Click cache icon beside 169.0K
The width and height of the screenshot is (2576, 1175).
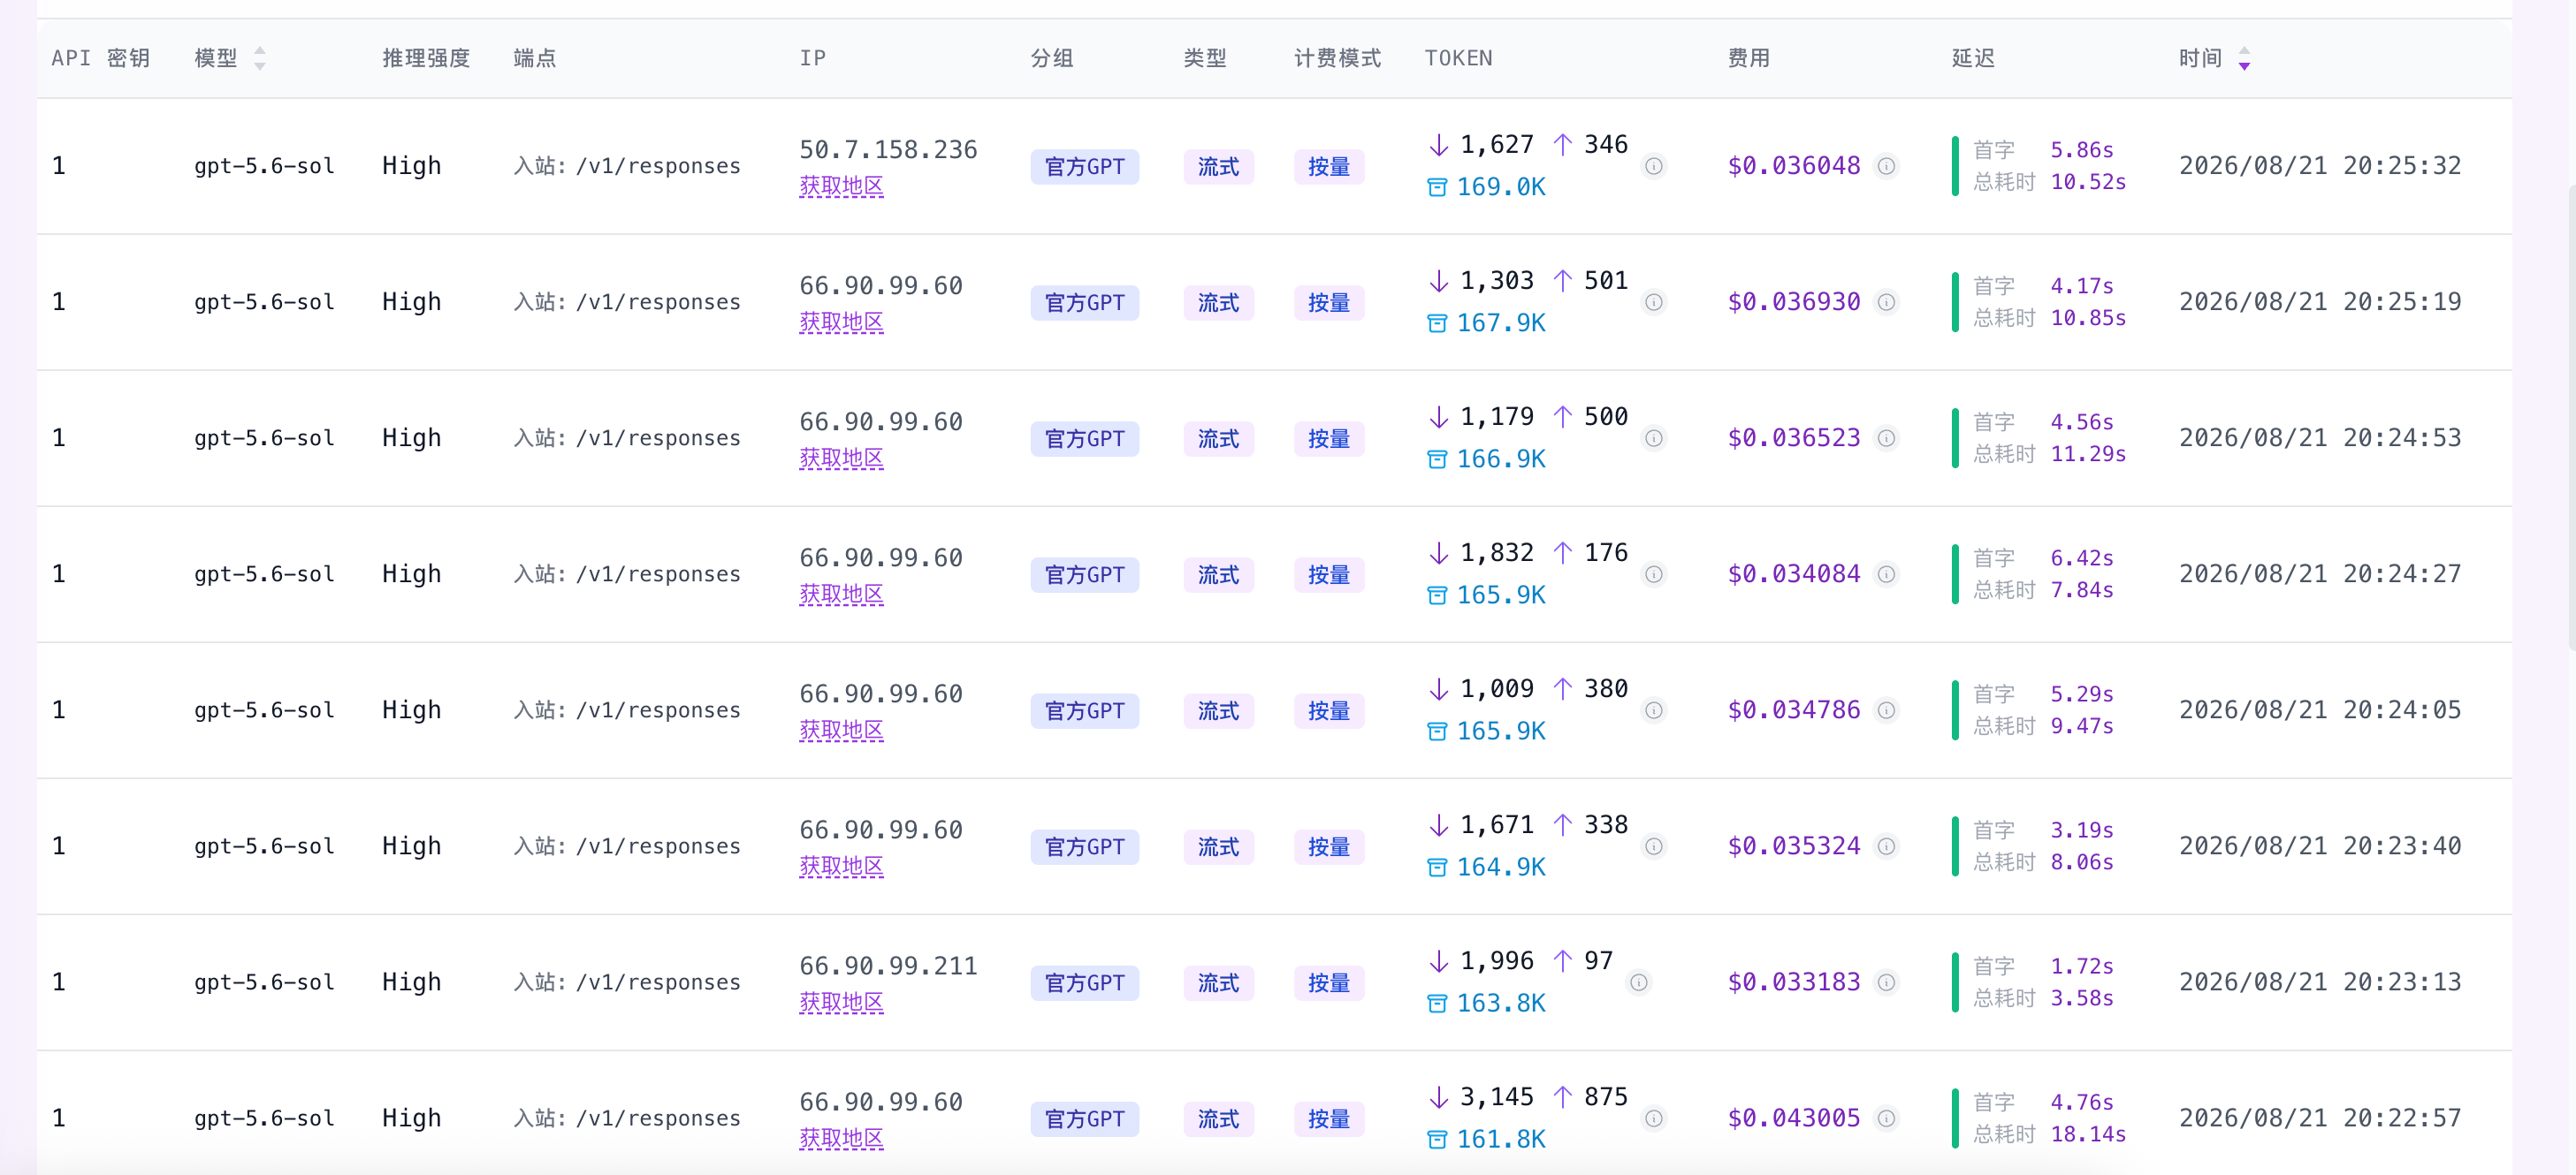pos(1436,186)
